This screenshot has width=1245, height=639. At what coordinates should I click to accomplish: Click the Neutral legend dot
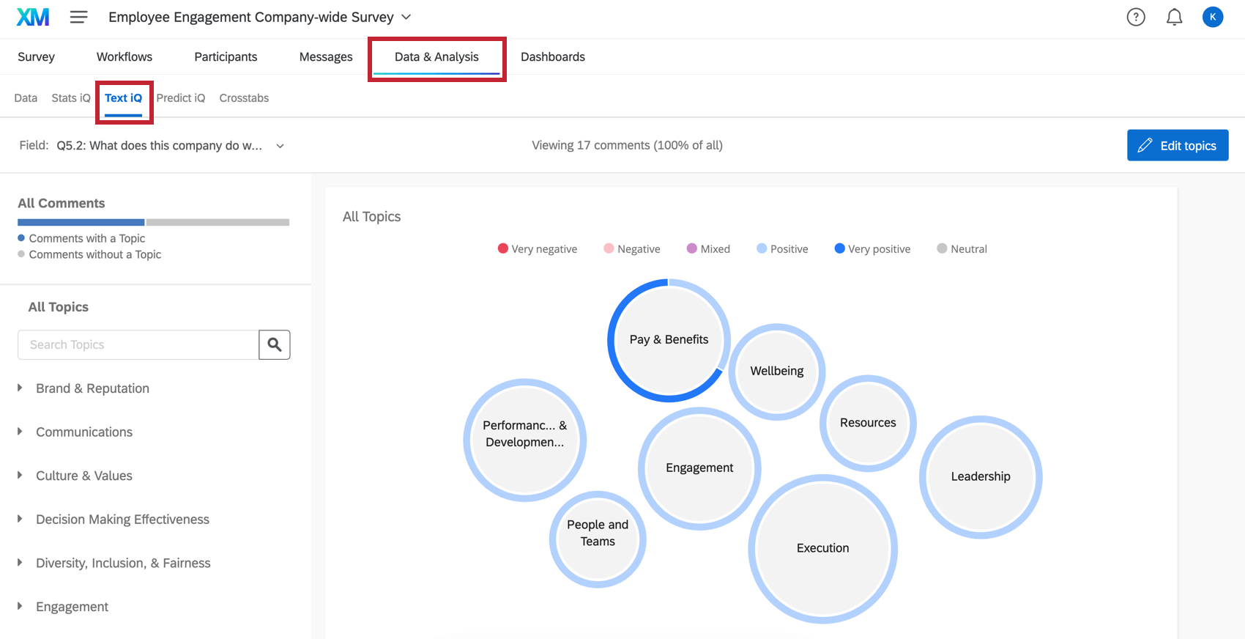(942, 248)
